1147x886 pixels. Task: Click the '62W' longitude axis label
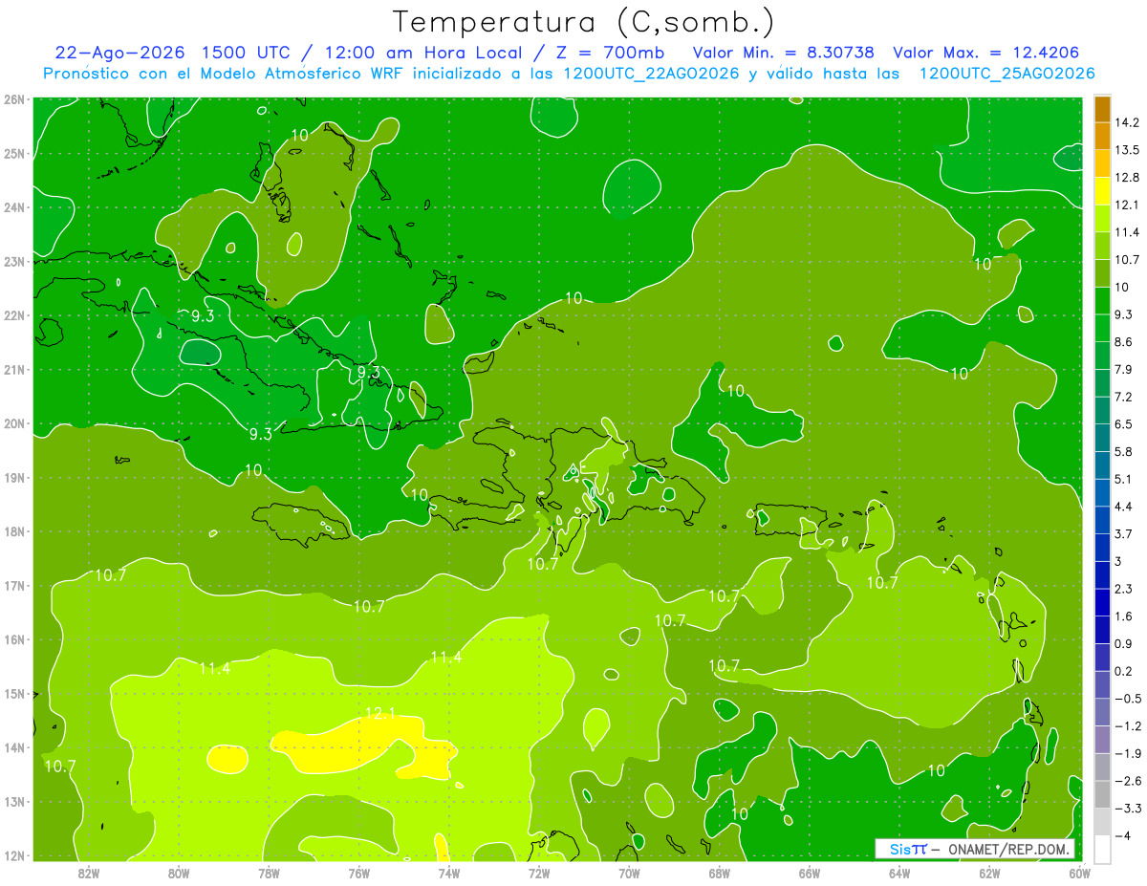(990, 873)
